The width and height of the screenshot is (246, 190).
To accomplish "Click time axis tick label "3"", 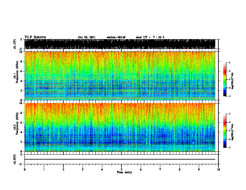I will coord(83,170).
